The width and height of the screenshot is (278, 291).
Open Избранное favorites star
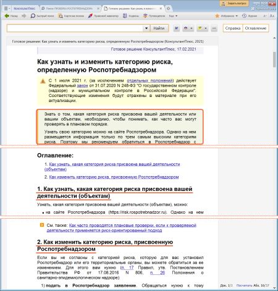(226, 16)
